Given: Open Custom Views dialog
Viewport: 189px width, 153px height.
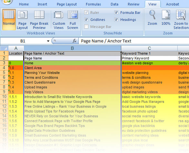Looking at the screenshot, I should click(x=59, y=20).
